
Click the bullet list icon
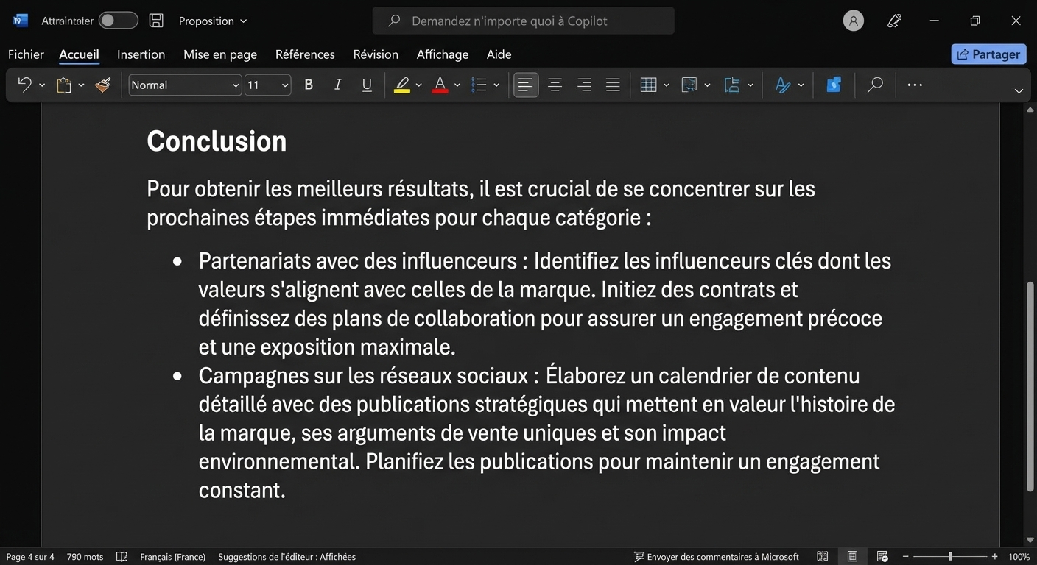(479, 85)
